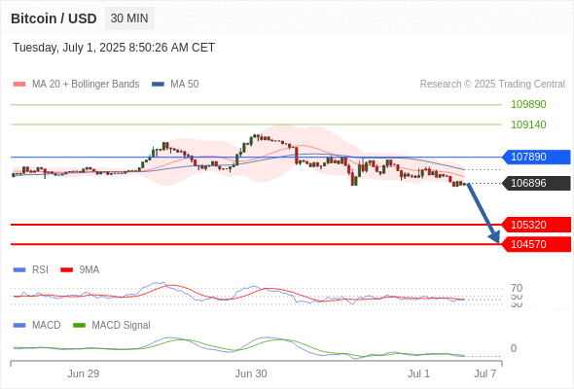
Task: Click the Jun 29 date axis label
Action: point(83,373)
